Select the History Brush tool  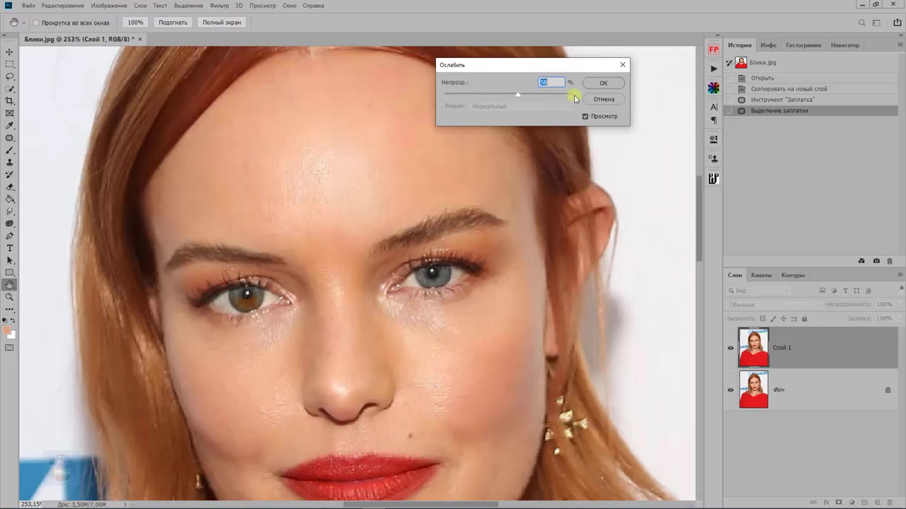click(10, 175)
